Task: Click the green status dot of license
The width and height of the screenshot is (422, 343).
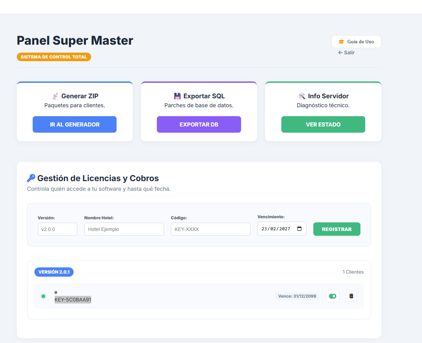Action: [x=43, y=296]
